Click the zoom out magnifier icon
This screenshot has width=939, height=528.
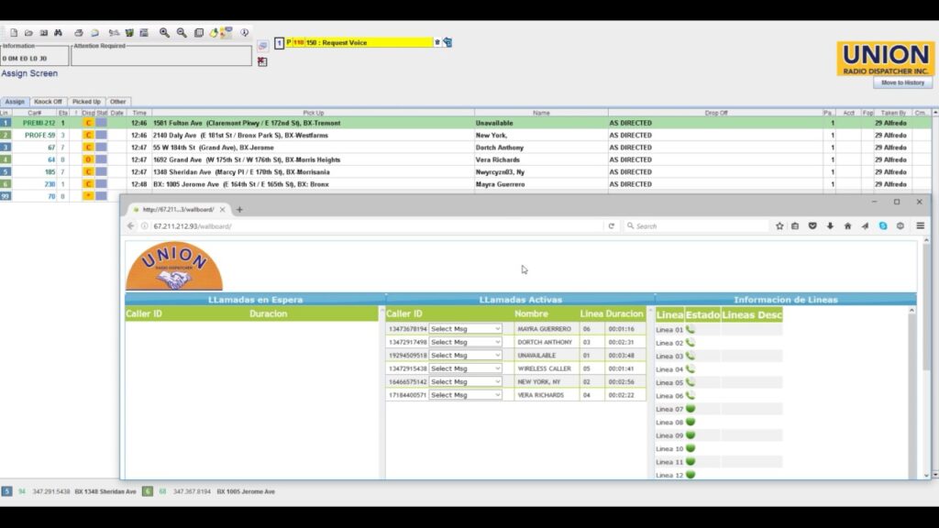click(x=182, y=33)
